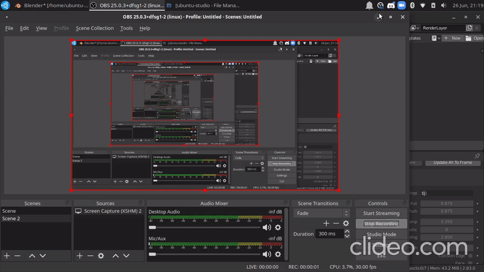This screenshot has width=484, height=272.
Task: Click Stop Recording button
Action: (x=381, y=224)
